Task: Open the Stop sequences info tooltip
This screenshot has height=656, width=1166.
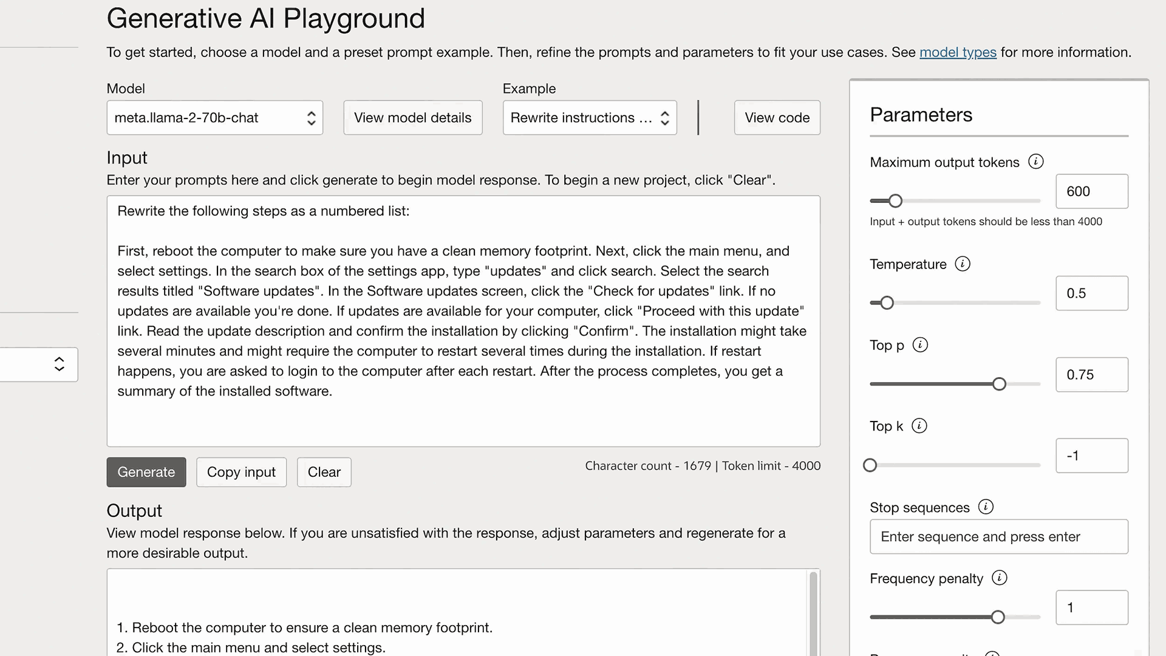Action: tap(987, 507)
